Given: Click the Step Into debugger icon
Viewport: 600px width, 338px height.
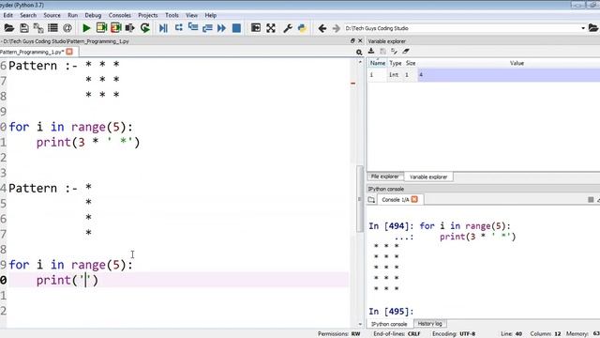Looking at the screenshot, I should click(193, 28).
